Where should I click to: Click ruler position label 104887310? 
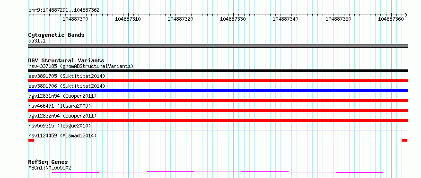pyautogui.click(x=128, y=19)
